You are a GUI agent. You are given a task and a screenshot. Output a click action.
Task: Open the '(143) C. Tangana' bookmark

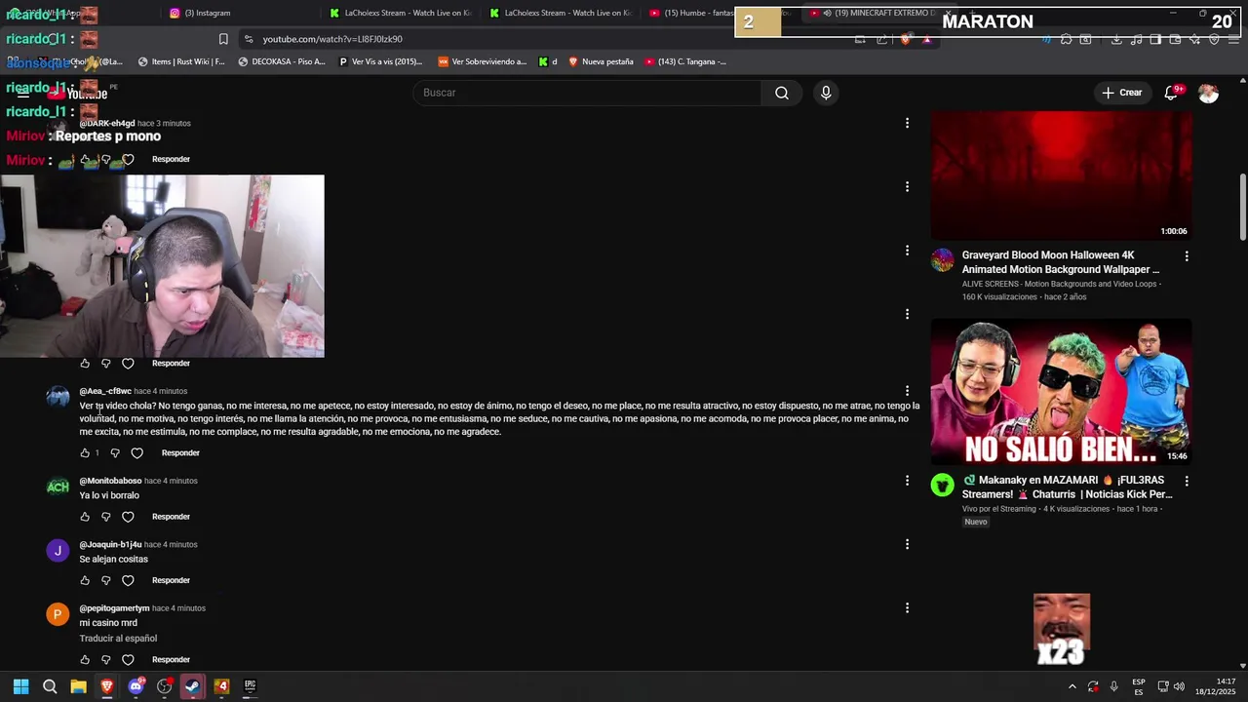point(684,61)
